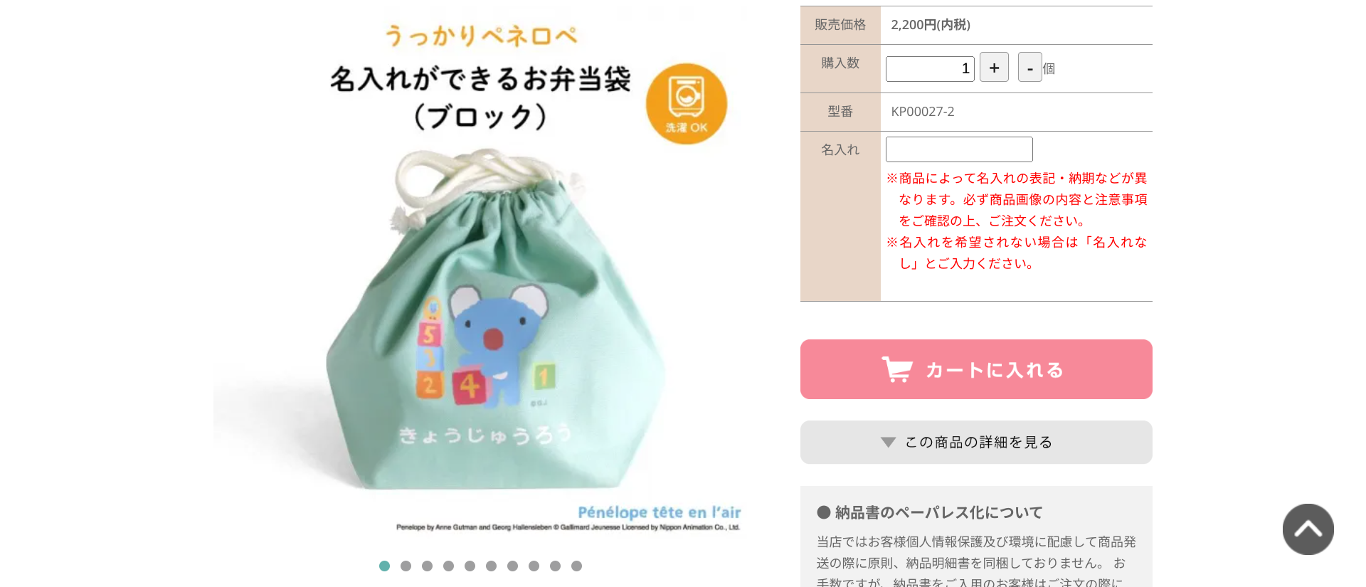1366x587 pixels.
Task: Select the third carousel dot
Action: pyautogui.click(x=427, y=566)
